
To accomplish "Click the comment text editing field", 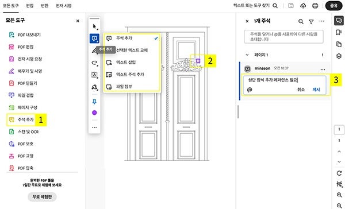I will [x=284, y=80].
